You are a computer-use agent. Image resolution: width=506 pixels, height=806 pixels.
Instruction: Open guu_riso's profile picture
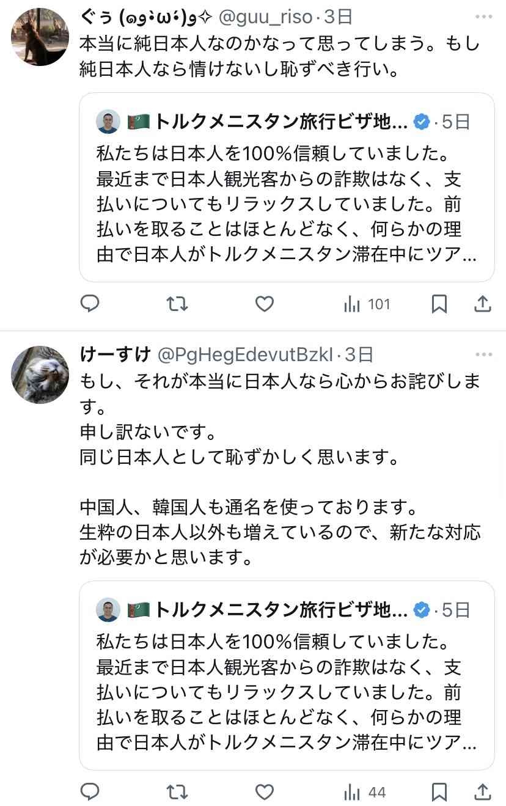[x=40, y=37]
